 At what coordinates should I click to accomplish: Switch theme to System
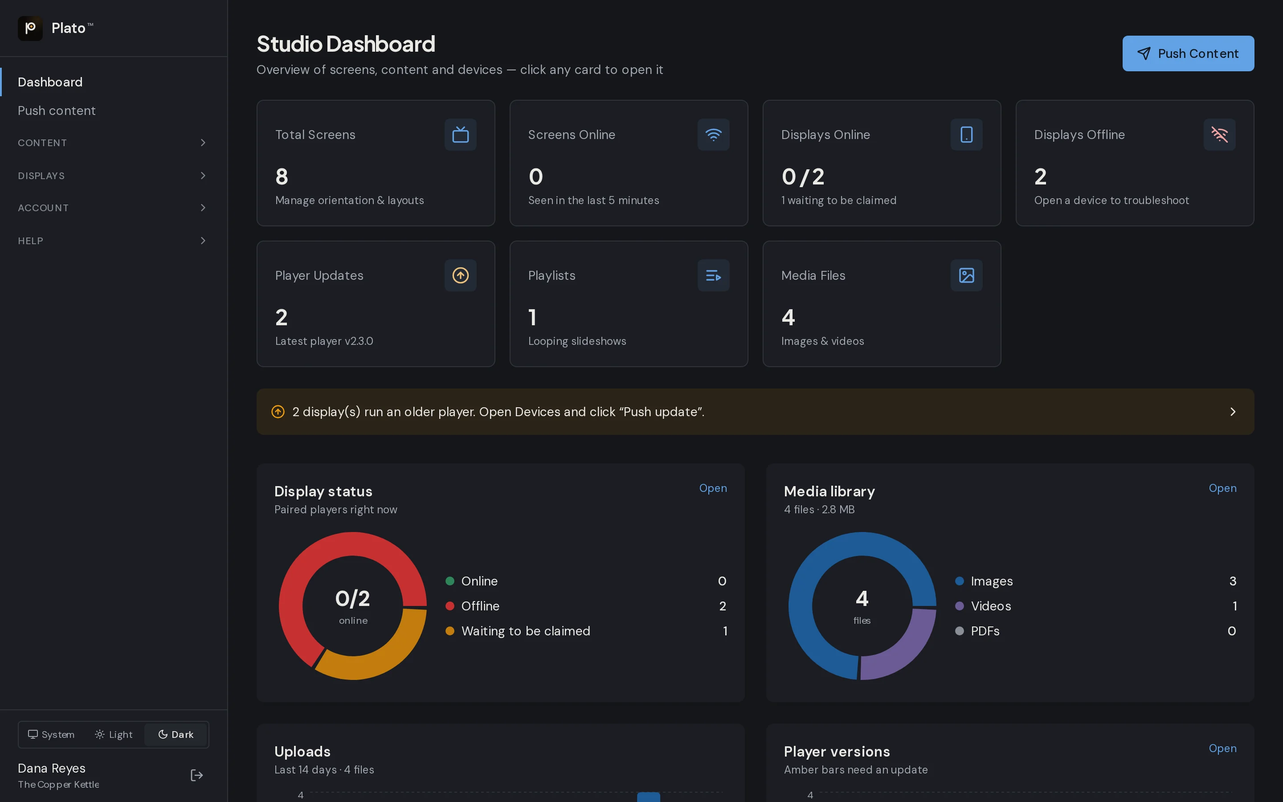(51, 735)
